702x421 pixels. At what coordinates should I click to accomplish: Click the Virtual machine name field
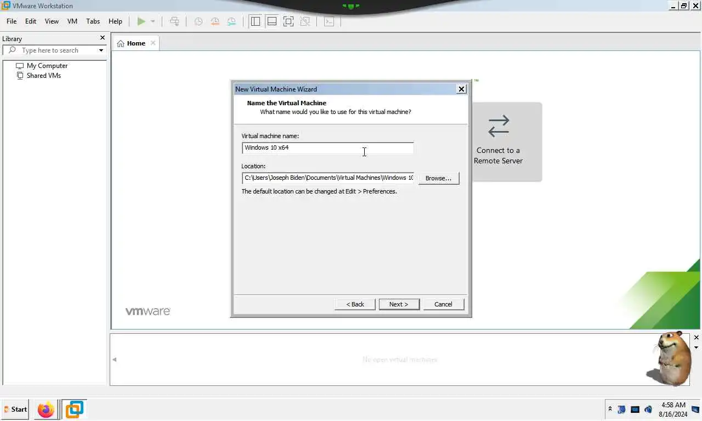pos(328,148)
